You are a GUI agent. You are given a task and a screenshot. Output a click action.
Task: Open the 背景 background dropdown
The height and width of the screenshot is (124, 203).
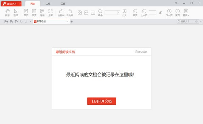(x=186, y=13)
